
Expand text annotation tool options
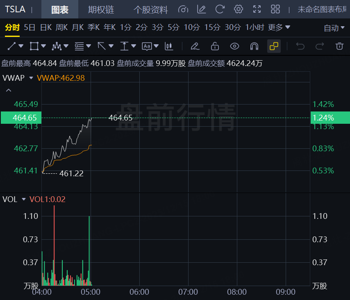[156, 46]
